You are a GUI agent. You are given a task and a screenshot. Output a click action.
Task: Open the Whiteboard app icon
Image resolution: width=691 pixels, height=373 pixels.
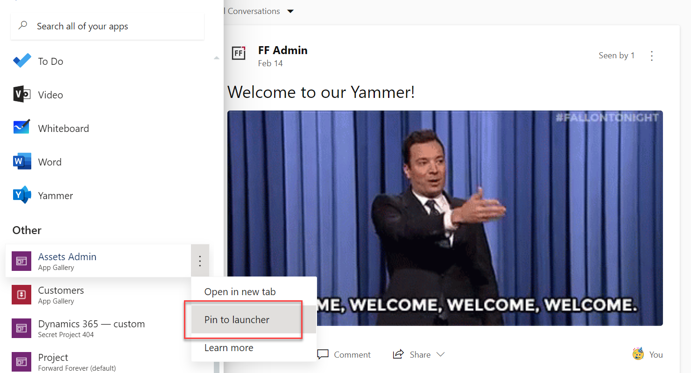tap(22, 128)
